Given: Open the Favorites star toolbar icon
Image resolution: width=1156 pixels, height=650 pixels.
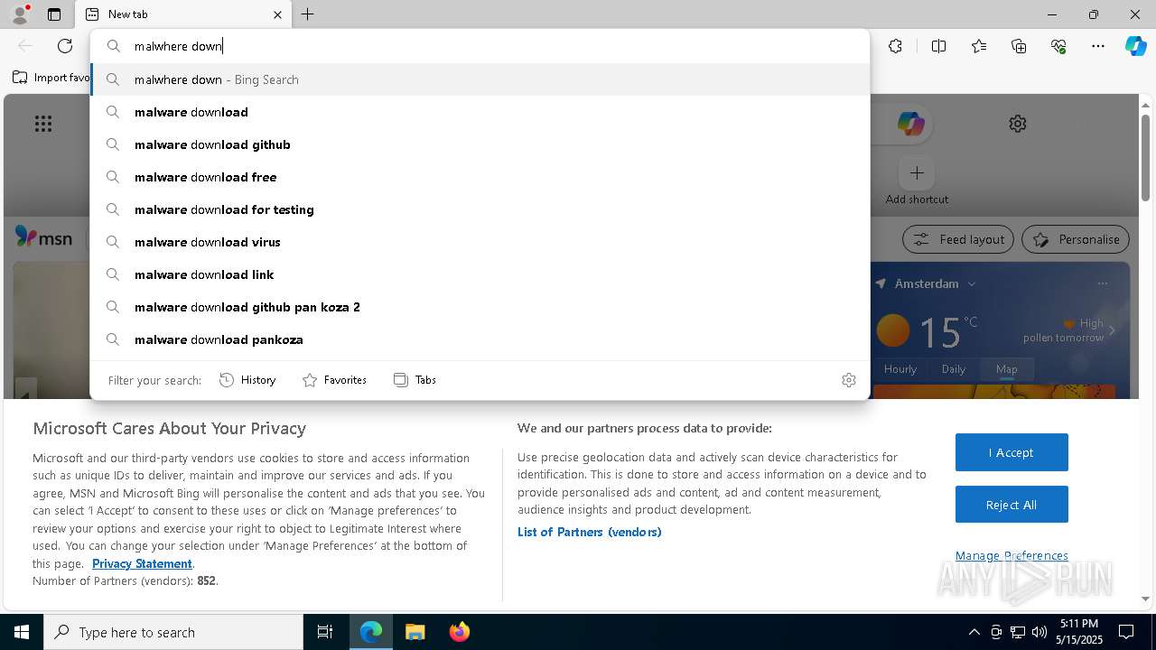Looking at the screenshot, I should pos(979,46).
